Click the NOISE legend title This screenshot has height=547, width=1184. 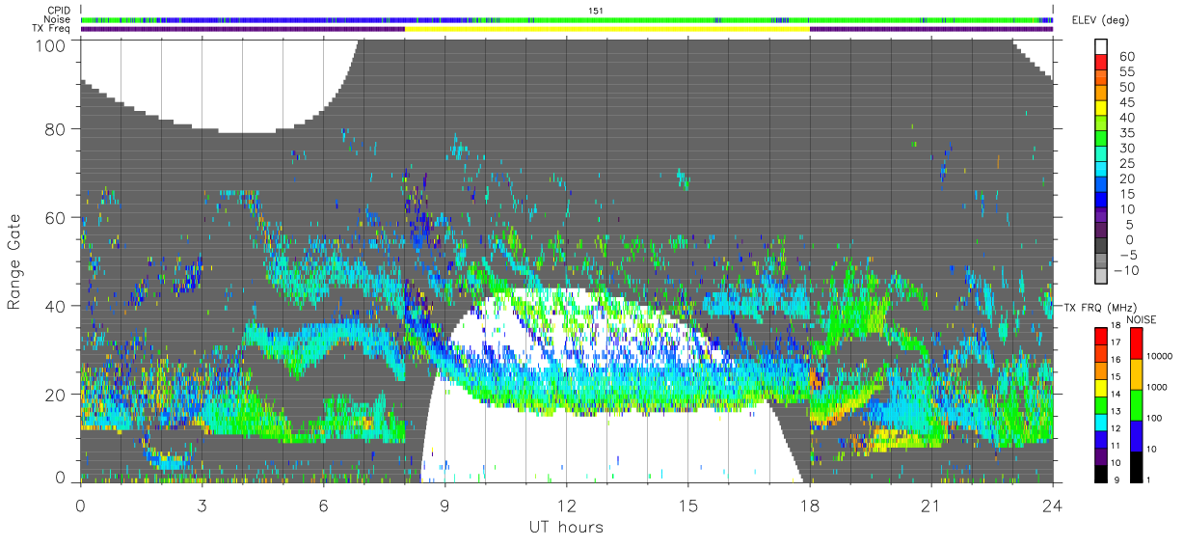pyautogui.click(x=1142, y=319)
